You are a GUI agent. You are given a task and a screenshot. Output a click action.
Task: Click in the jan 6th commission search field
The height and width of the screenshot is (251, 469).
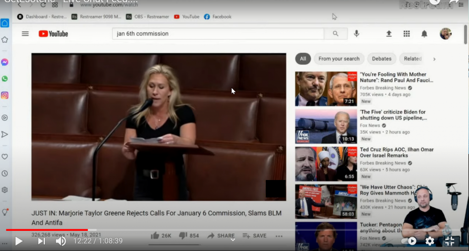pyautogui.click(x=218, y=34)
